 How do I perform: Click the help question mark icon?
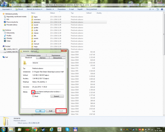pyautogui.click(x=162, y=9)
